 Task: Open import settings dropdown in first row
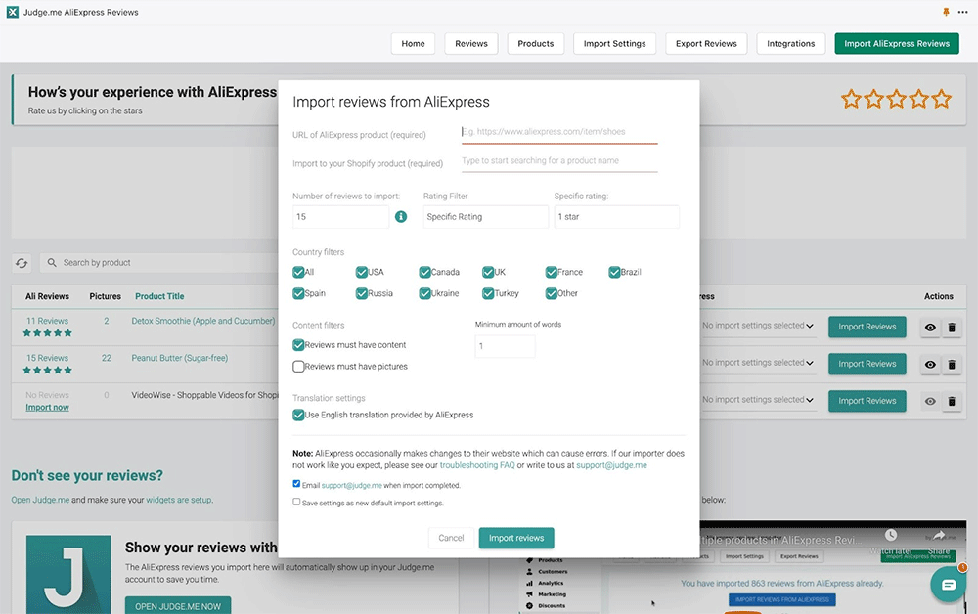tap(759, 327)
